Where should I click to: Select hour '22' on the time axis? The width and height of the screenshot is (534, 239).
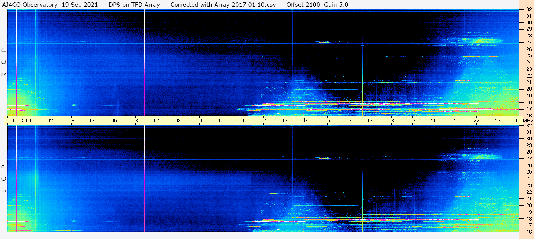(x=476, y=121)
